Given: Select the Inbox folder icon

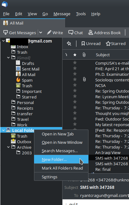Looking at the screenshot, I should (x=13, y=47).
